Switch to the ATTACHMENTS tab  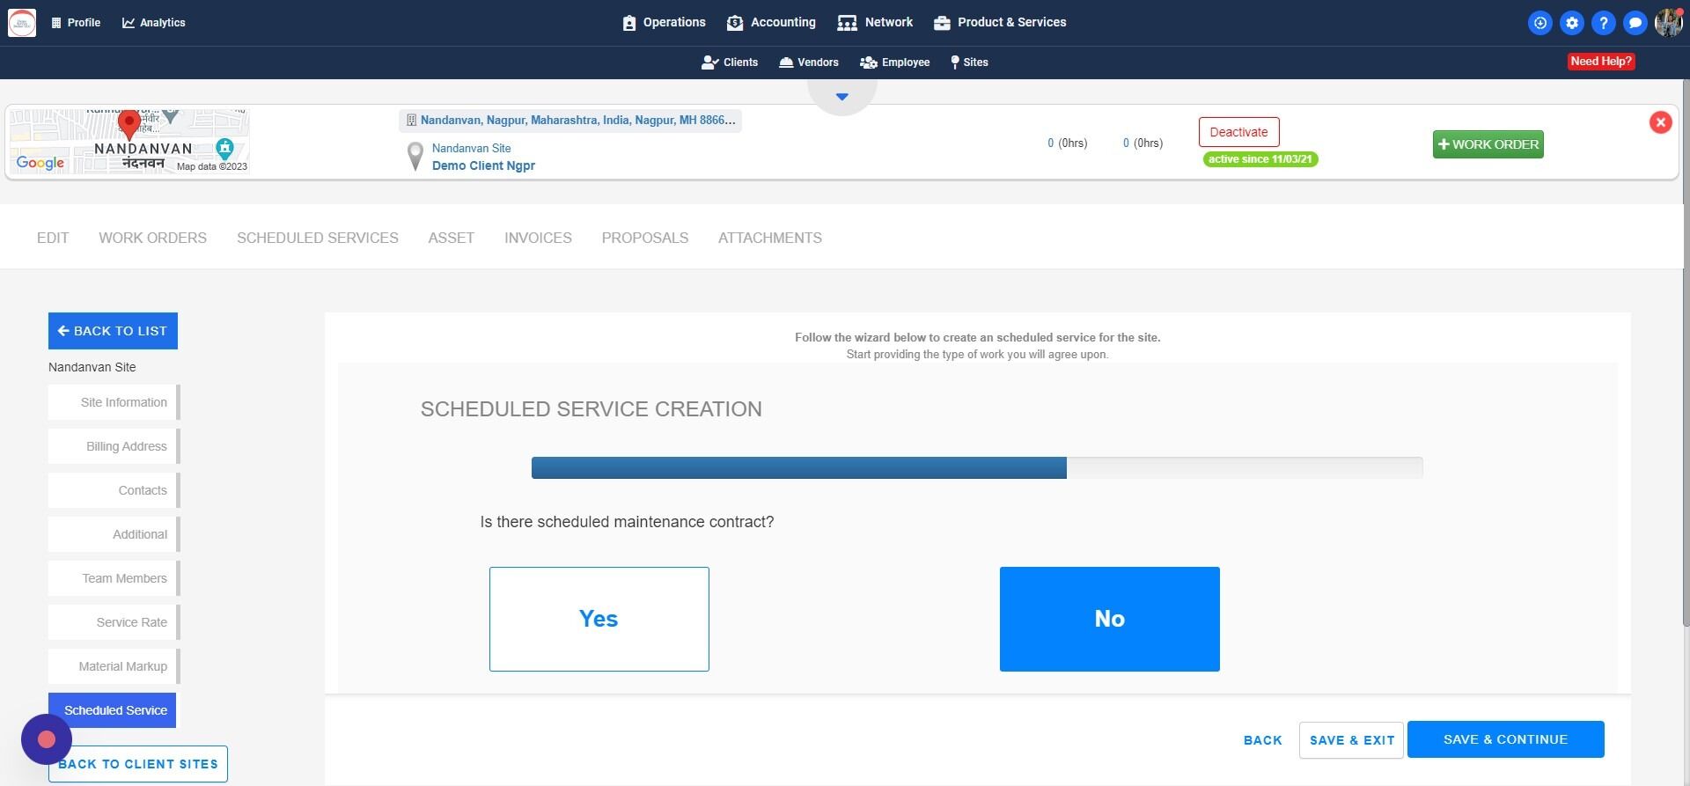[770, 238]
